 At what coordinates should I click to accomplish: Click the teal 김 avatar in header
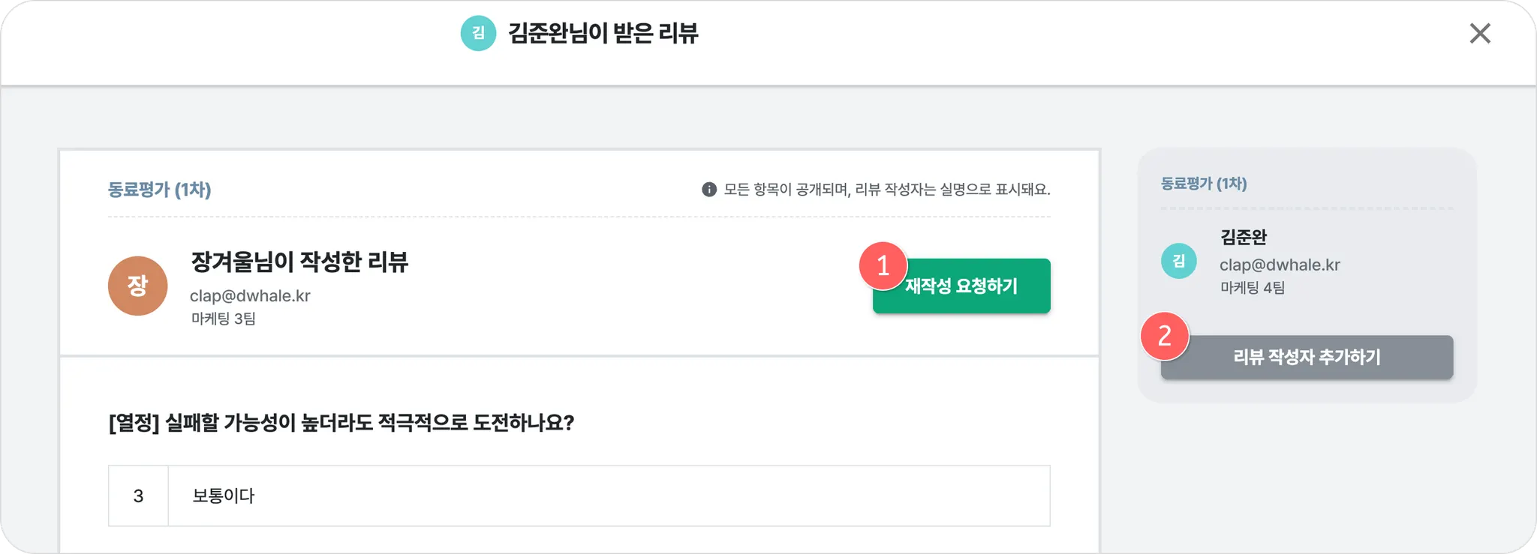(x=478, y=33)
